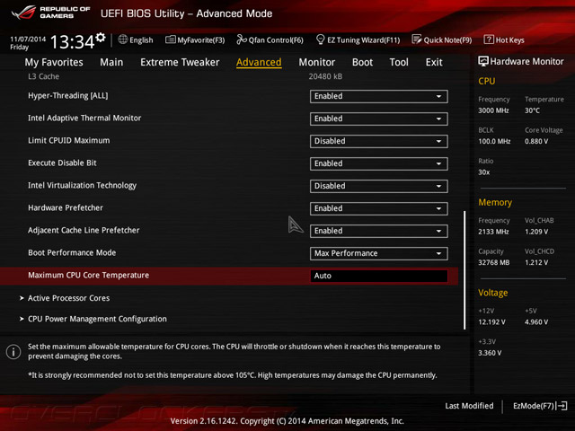Viewport: 575px width, 431px height.
Task: Click the 13:34 clock display
Action: 72,42
